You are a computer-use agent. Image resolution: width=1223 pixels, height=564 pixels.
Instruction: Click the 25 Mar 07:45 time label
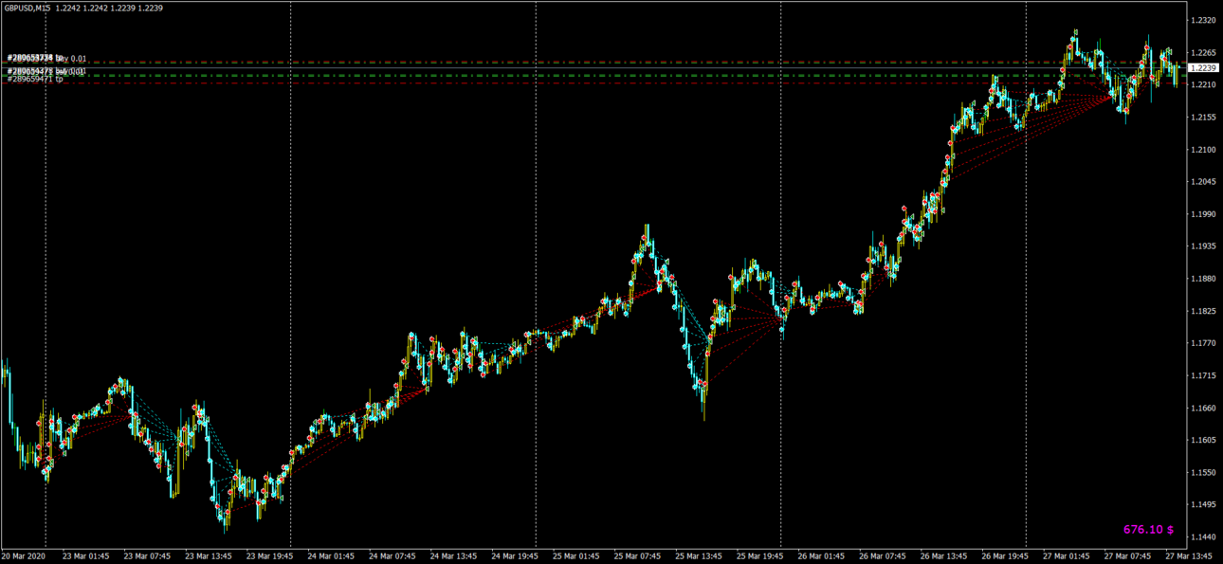[x=638, y=556]
